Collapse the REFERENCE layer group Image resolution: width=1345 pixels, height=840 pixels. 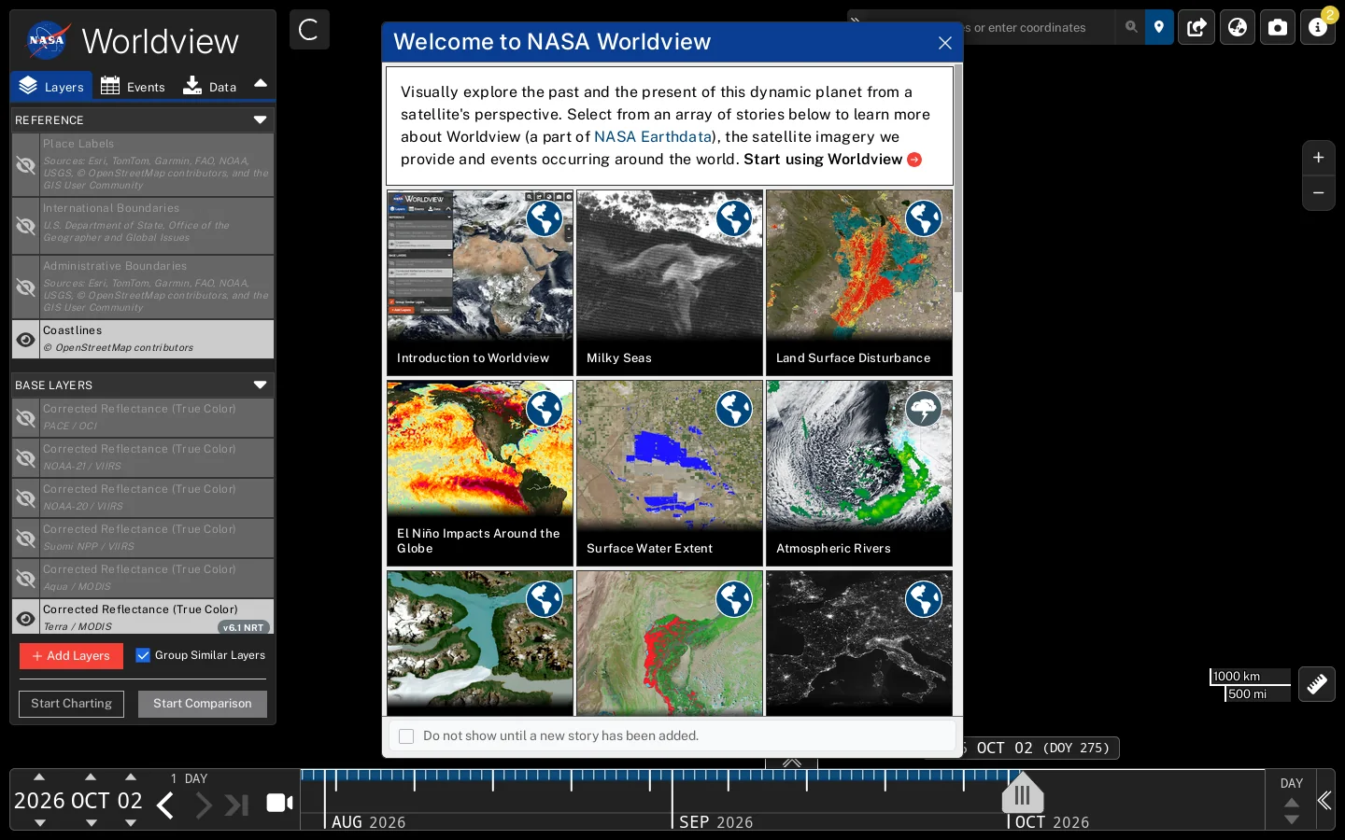pos(260,120)
